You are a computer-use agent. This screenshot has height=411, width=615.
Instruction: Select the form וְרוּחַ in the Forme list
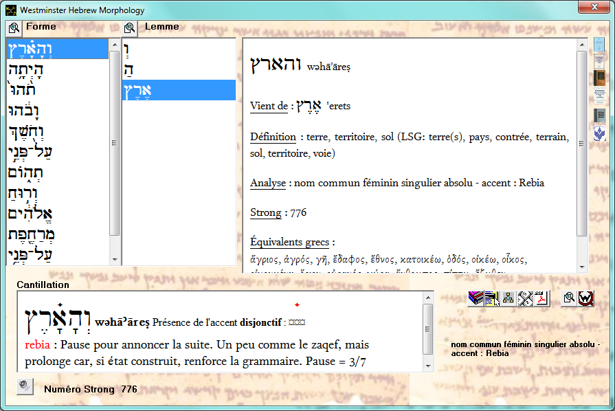58,193
